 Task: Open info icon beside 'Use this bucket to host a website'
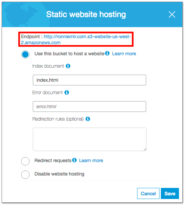point(107,53)
